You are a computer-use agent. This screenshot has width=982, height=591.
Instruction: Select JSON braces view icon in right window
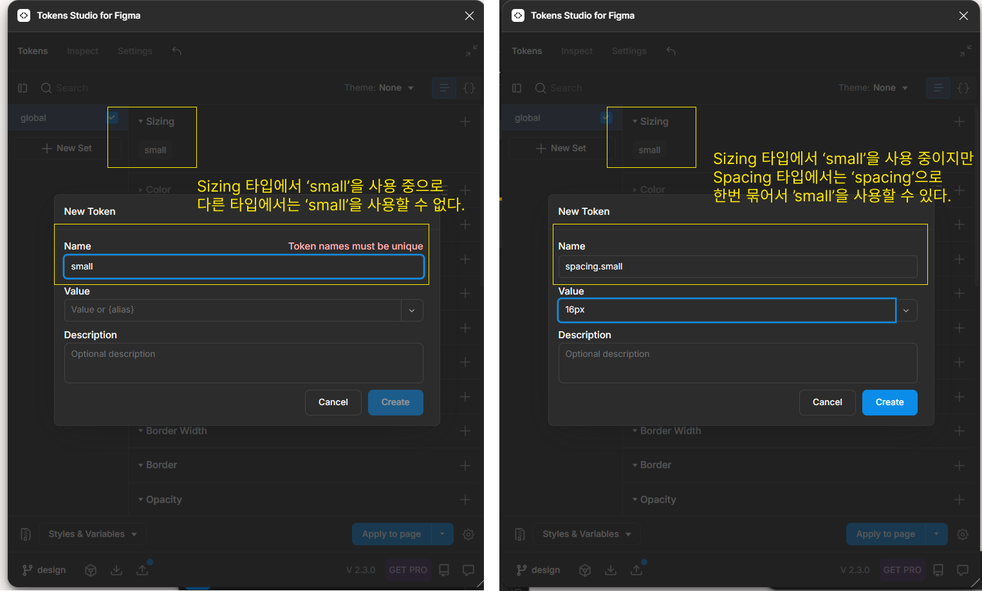(x=964, y=88)
